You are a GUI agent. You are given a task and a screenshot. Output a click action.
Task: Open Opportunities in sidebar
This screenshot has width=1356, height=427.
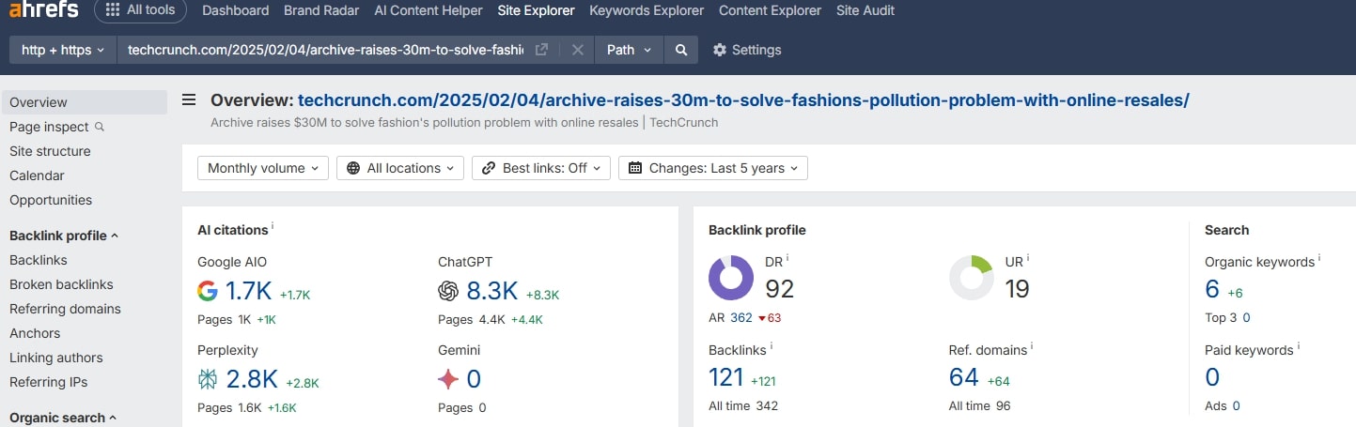click(51, 200)
